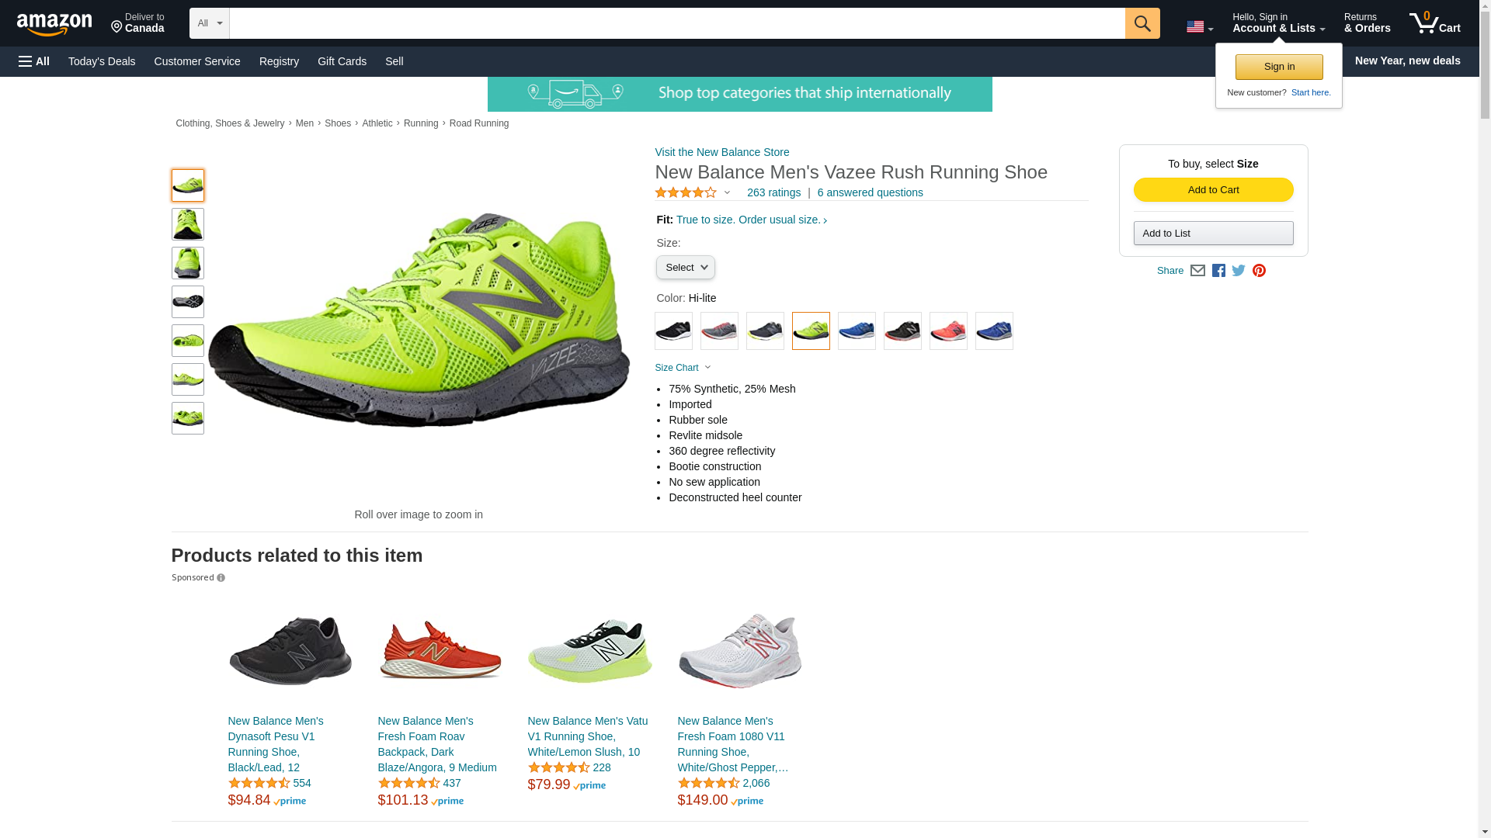This screenshot has width=1491, height=838.
Task: Share product on Facebook
Action: (1218, 271)
